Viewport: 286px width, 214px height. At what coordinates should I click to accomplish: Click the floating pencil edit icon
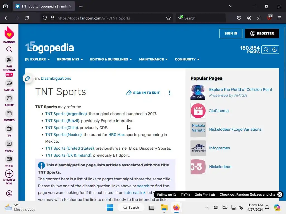28,78
